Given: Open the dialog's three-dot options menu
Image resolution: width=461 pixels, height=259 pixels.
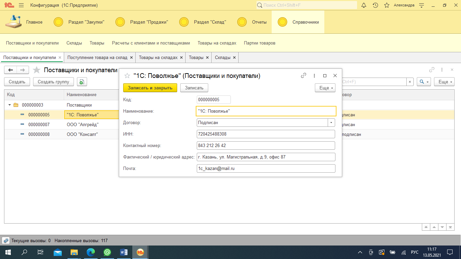Looking at the screenshot, I should (x=314, y=76).
